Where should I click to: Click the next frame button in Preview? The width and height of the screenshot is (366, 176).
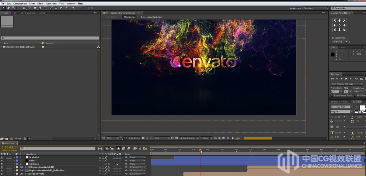click(x=346, y=79)
